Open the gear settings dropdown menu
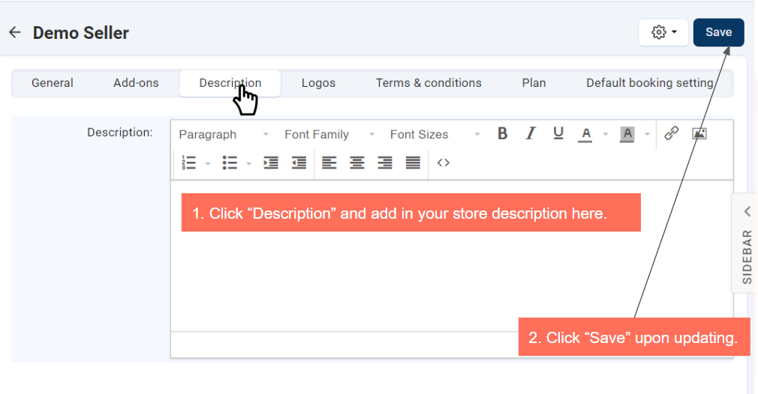758x394 pixels. 663,32
